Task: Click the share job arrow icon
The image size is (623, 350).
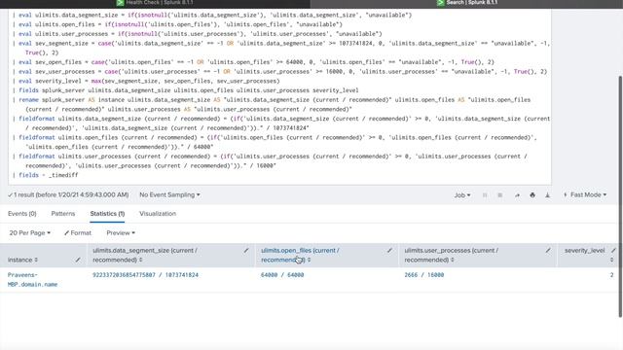Action: pyautogui.click(x=517, y=194)
